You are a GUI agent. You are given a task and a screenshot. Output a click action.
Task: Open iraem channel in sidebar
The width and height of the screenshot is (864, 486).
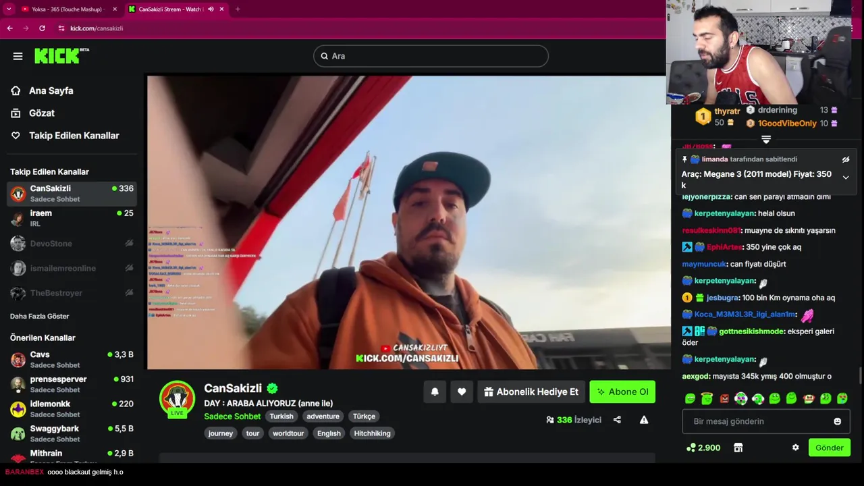pos(72,218)
